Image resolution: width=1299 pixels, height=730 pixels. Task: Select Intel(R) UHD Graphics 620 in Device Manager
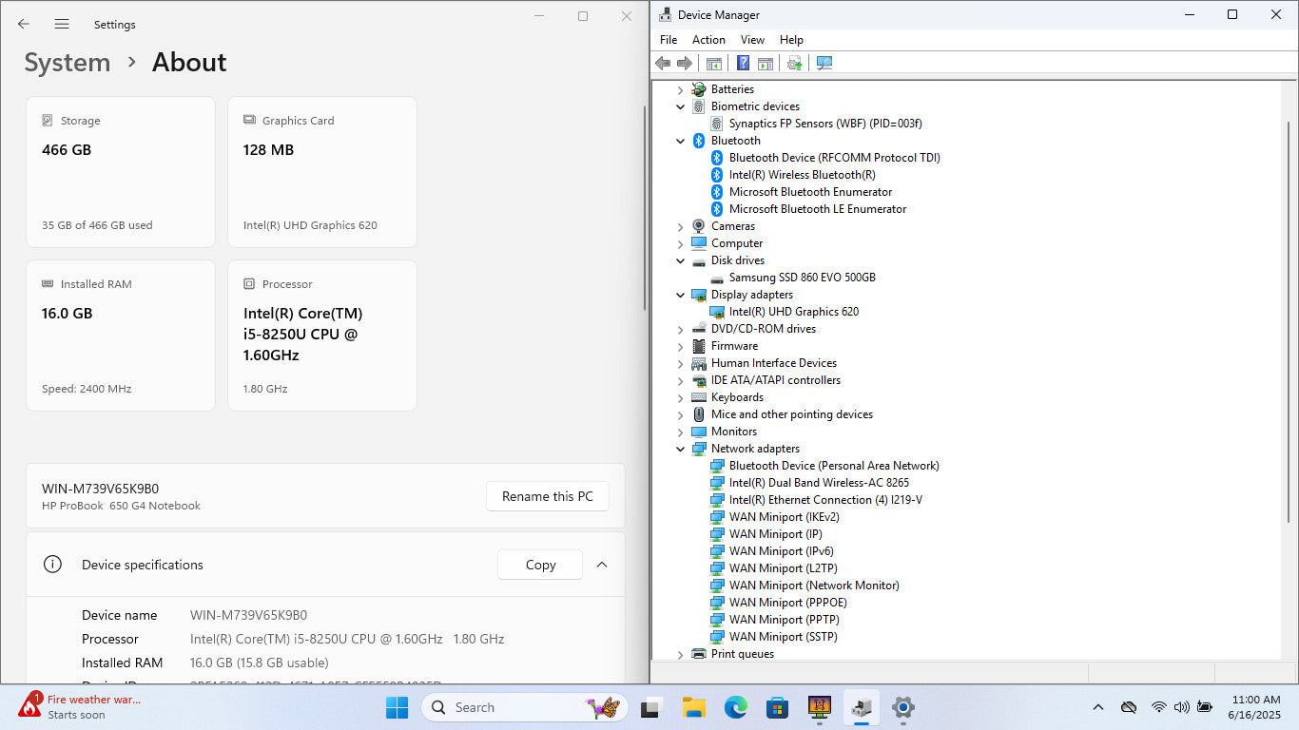793,312
